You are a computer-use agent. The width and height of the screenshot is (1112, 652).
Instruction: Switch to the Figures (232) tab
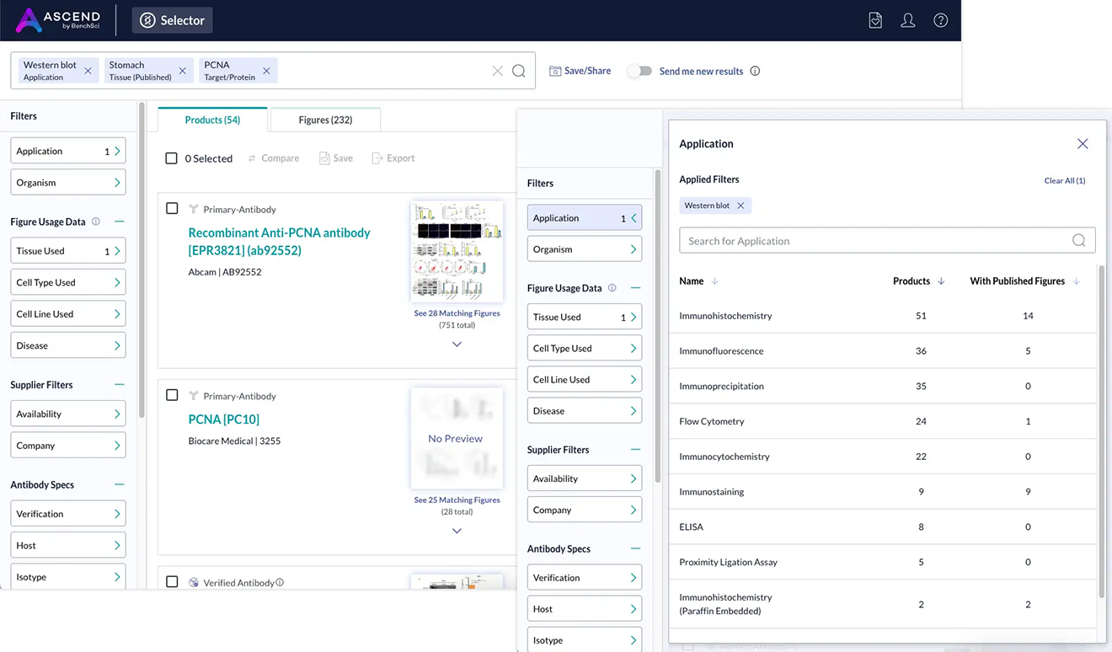[x=325, y=119]
